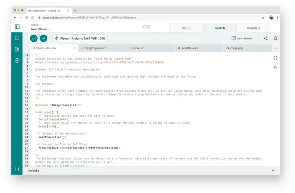Open the Sketchbook icon in sidebar
Viewport: 295px width, 193px height.
[17, 38]
